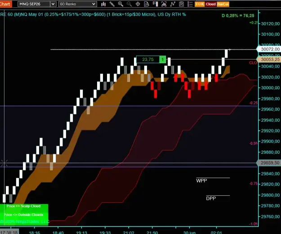Open the indicators icon
Screen dimensions: 281x234
164,4
